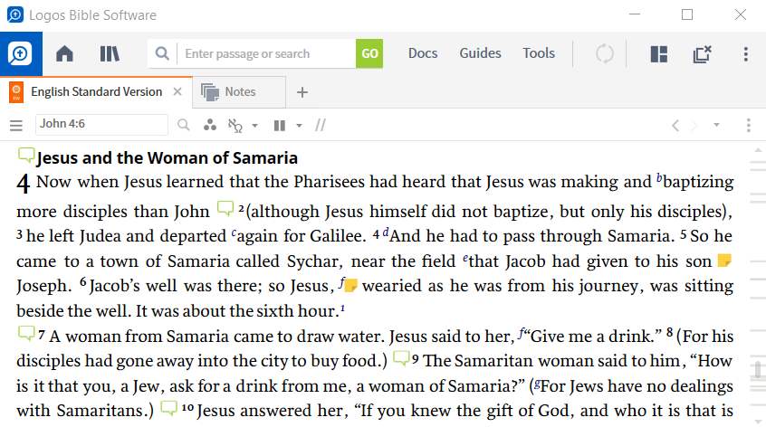Click the green GO button
Screen dimensions: 766x427
[x=369, y=53]
